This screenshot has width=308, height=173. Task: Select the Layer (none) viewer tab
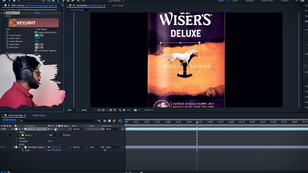point(117,5)
